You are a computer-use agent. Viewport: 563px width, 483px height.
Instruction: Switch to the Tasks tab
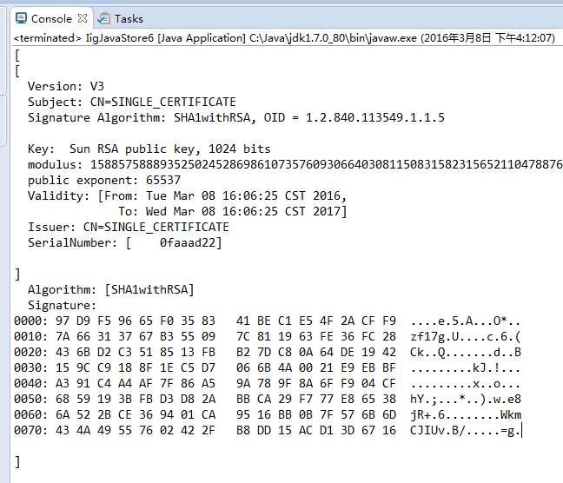[x=121, y=18]
